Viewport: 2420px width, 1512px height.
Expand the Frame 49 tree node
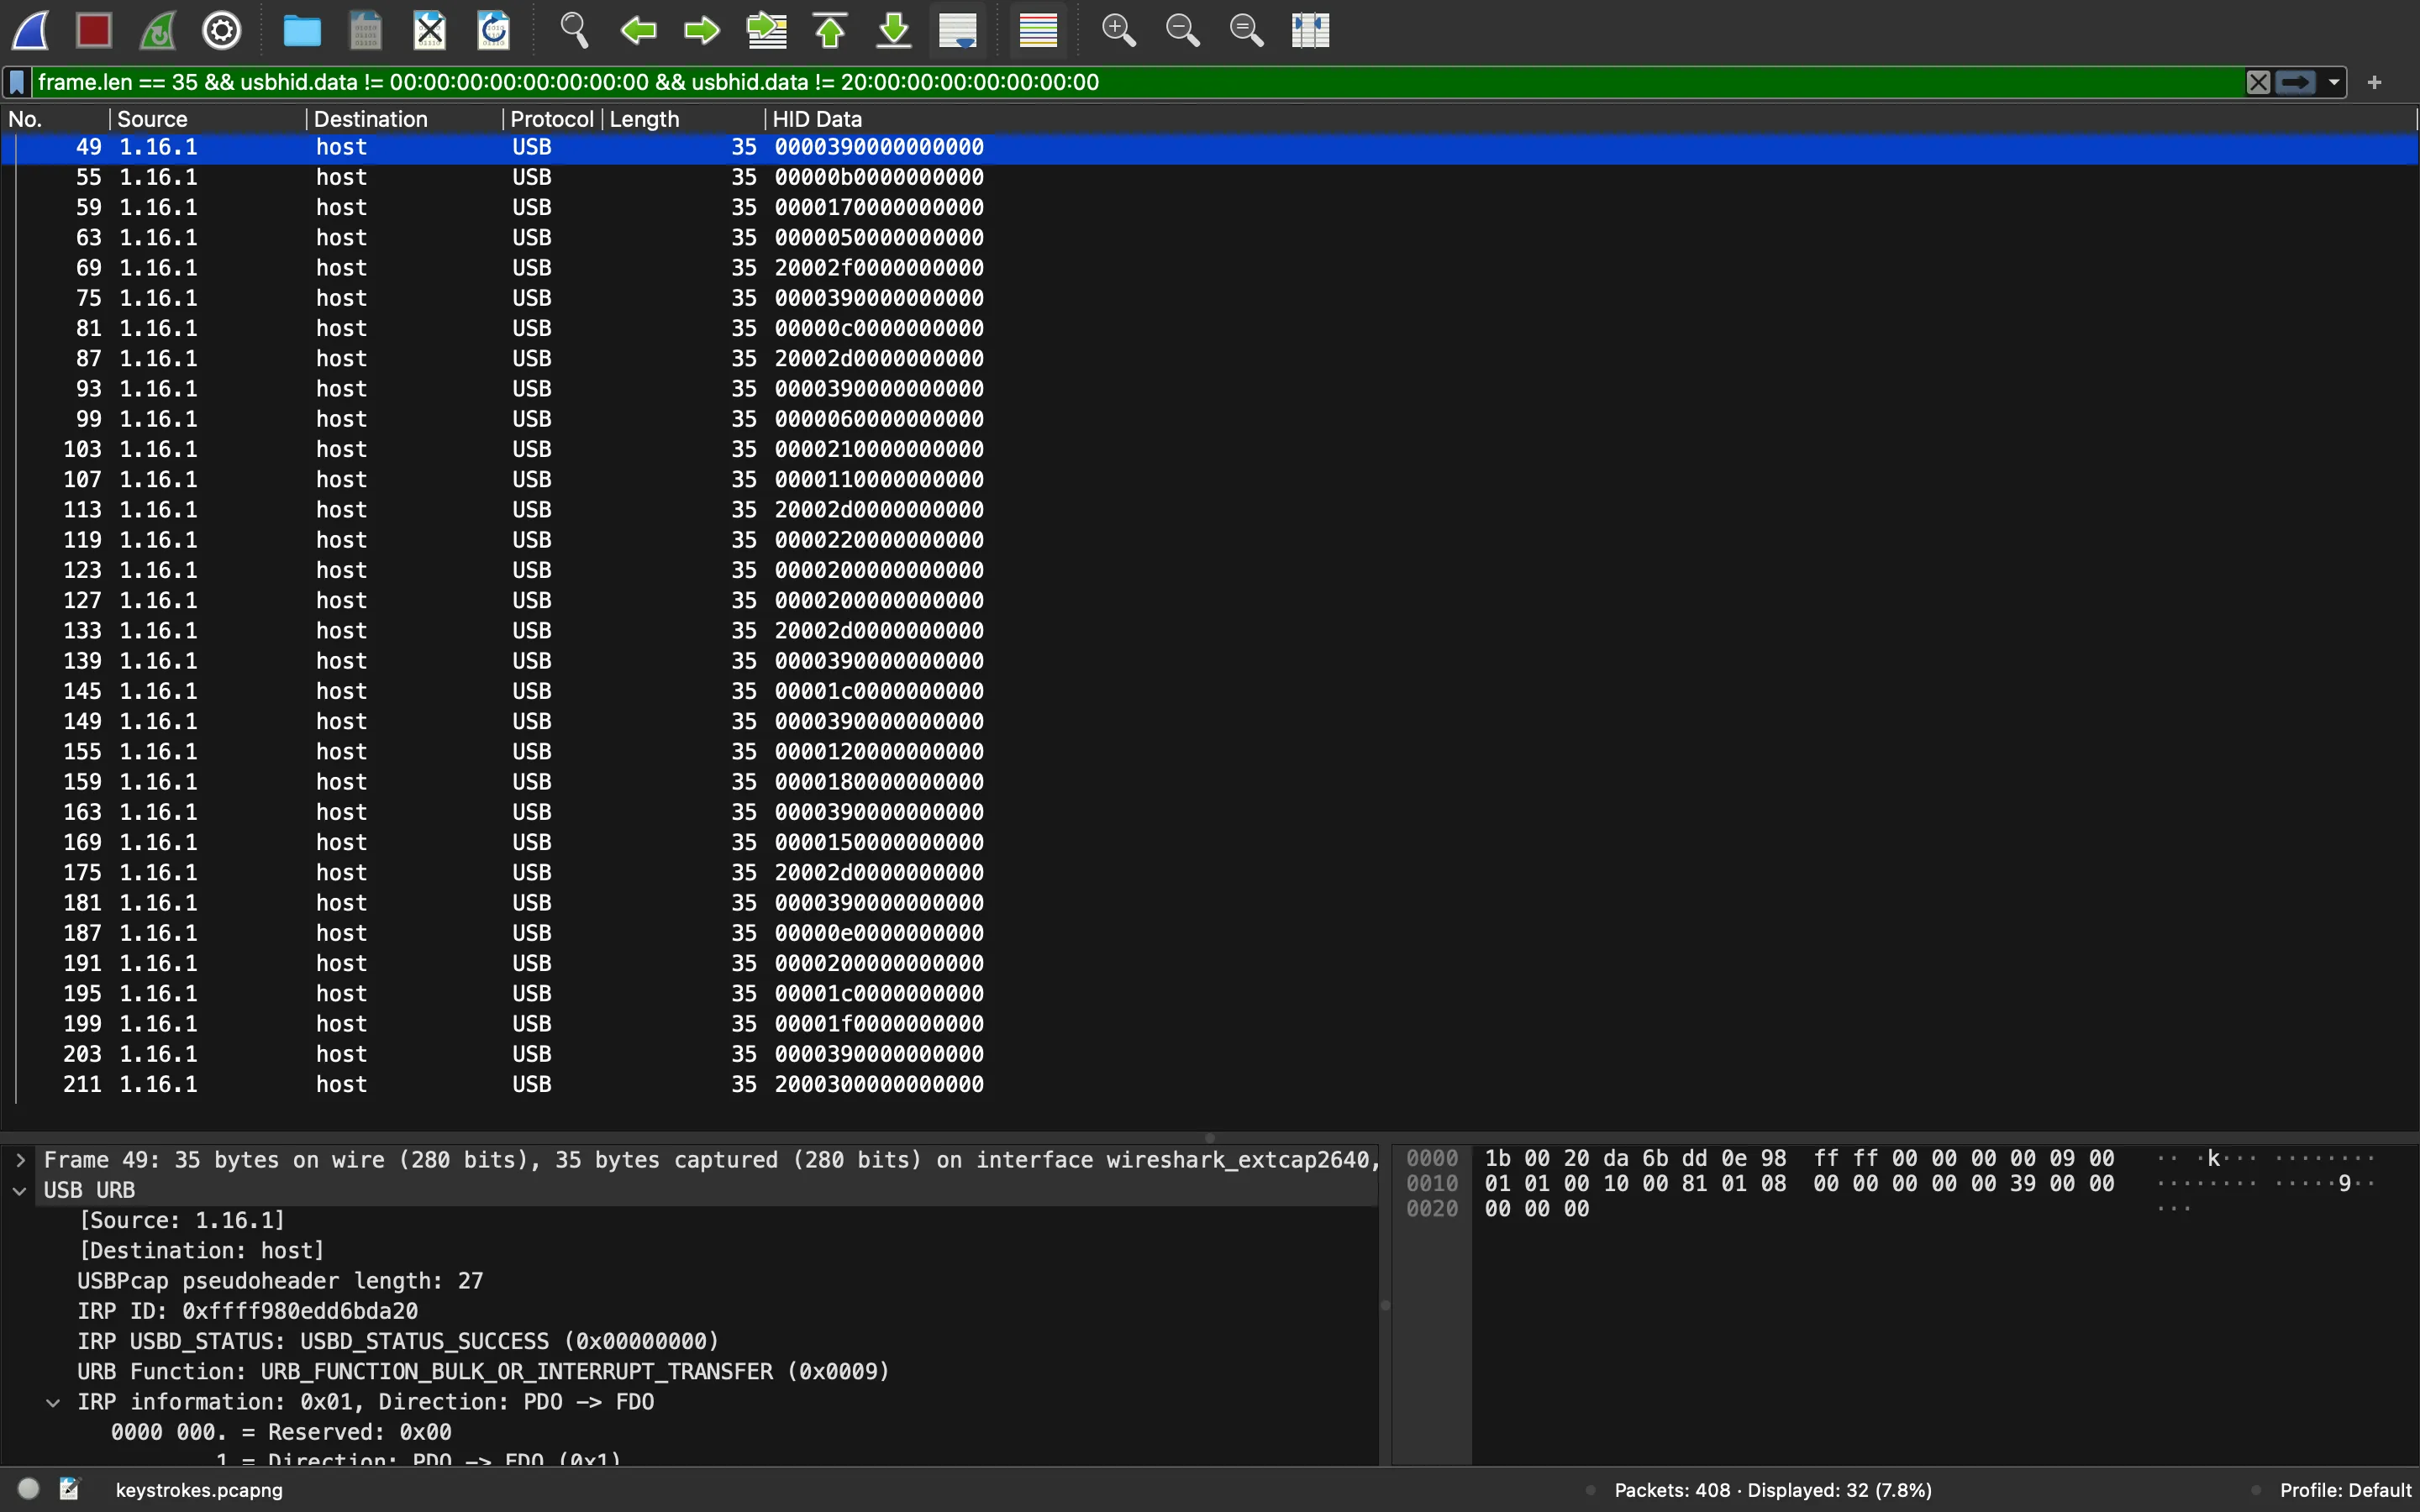pyautogui.click(x=20, y=1160)
